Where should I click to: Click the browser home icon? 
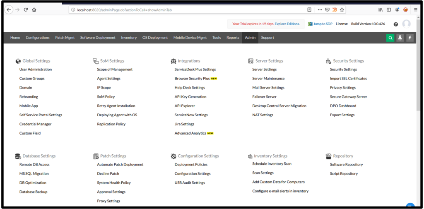click(34, 10)
